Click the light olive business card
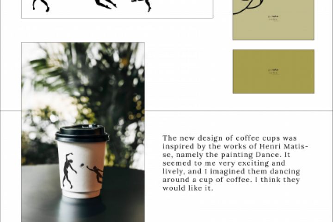 point(273,20)
